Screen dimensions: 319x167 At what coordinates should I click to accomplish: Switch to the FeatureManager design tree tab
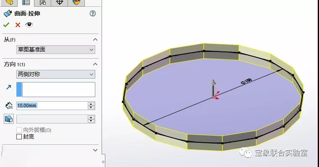coord(9,2)
